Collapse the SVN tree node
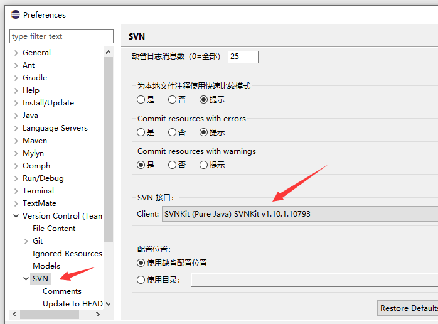 pos(26,279)
